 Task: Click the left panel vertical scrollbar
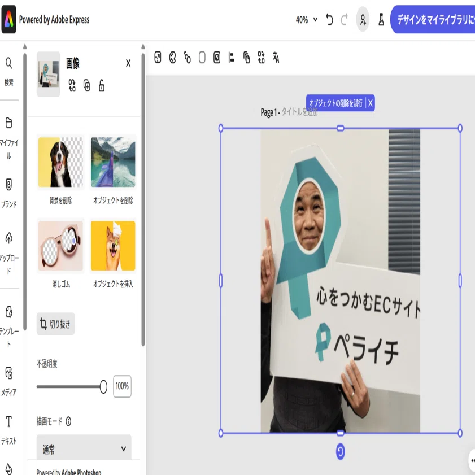[25, 191]
